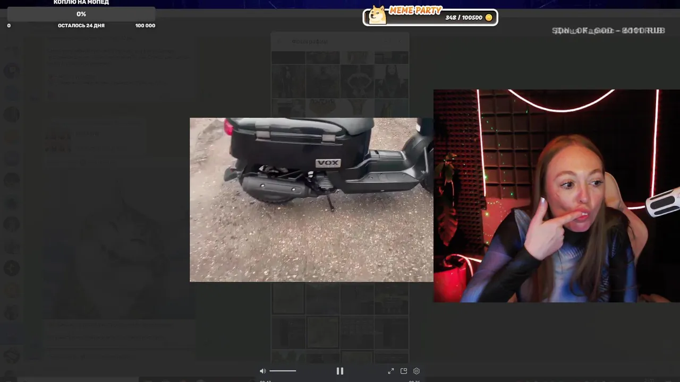The height and width of the screenshot is (382, 680).
Task: Click the 'КОПЛЮ НА МОПЕД' goal title
Action: click(81, 3)
